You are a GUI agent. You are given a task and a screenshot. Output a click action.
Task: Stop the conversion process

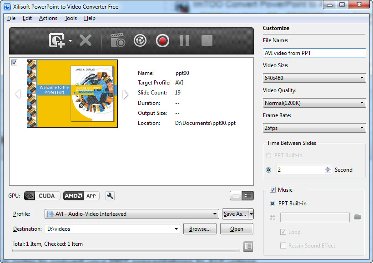(x=206, y=40)
